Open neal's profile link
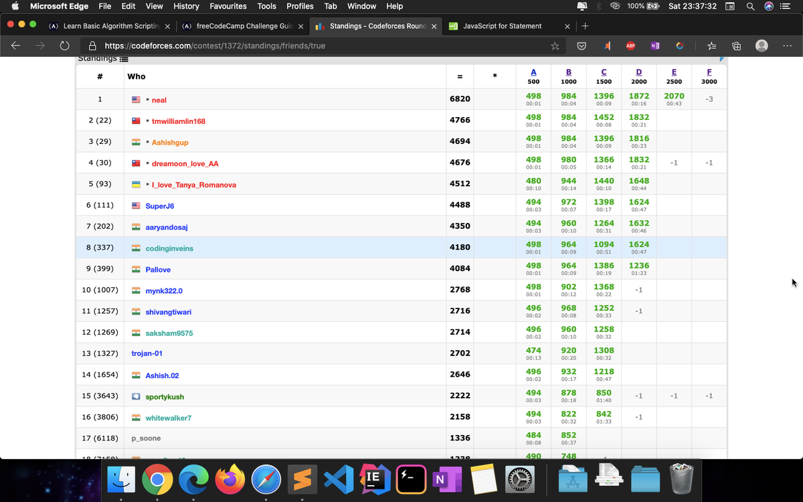This screenshot has height=502, width=803. point(159,100)
